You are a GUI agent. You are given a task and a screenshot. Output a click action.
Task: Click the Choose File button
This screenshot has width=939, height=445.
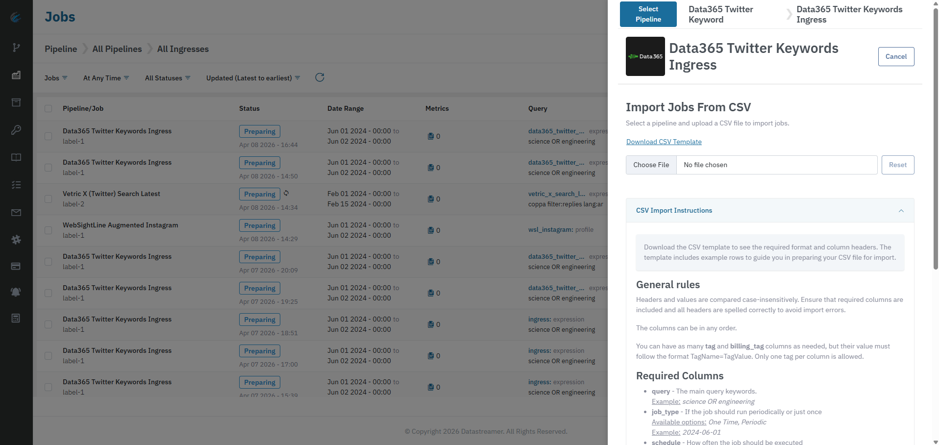tap(651, 165)
